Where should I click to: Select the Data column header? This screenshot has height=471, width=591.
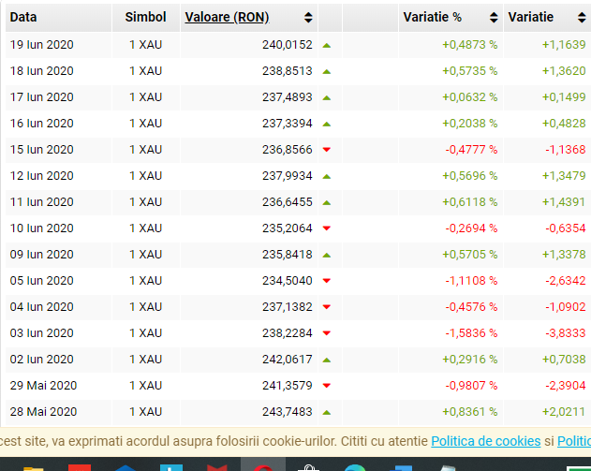coord(23,17)
